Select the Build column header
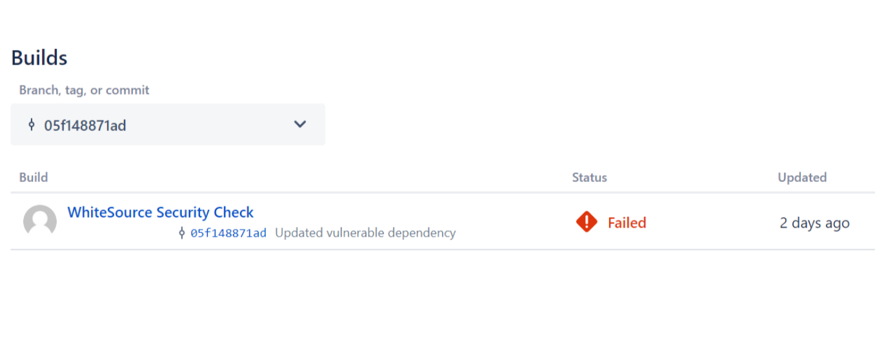 (x=34, y=177)
